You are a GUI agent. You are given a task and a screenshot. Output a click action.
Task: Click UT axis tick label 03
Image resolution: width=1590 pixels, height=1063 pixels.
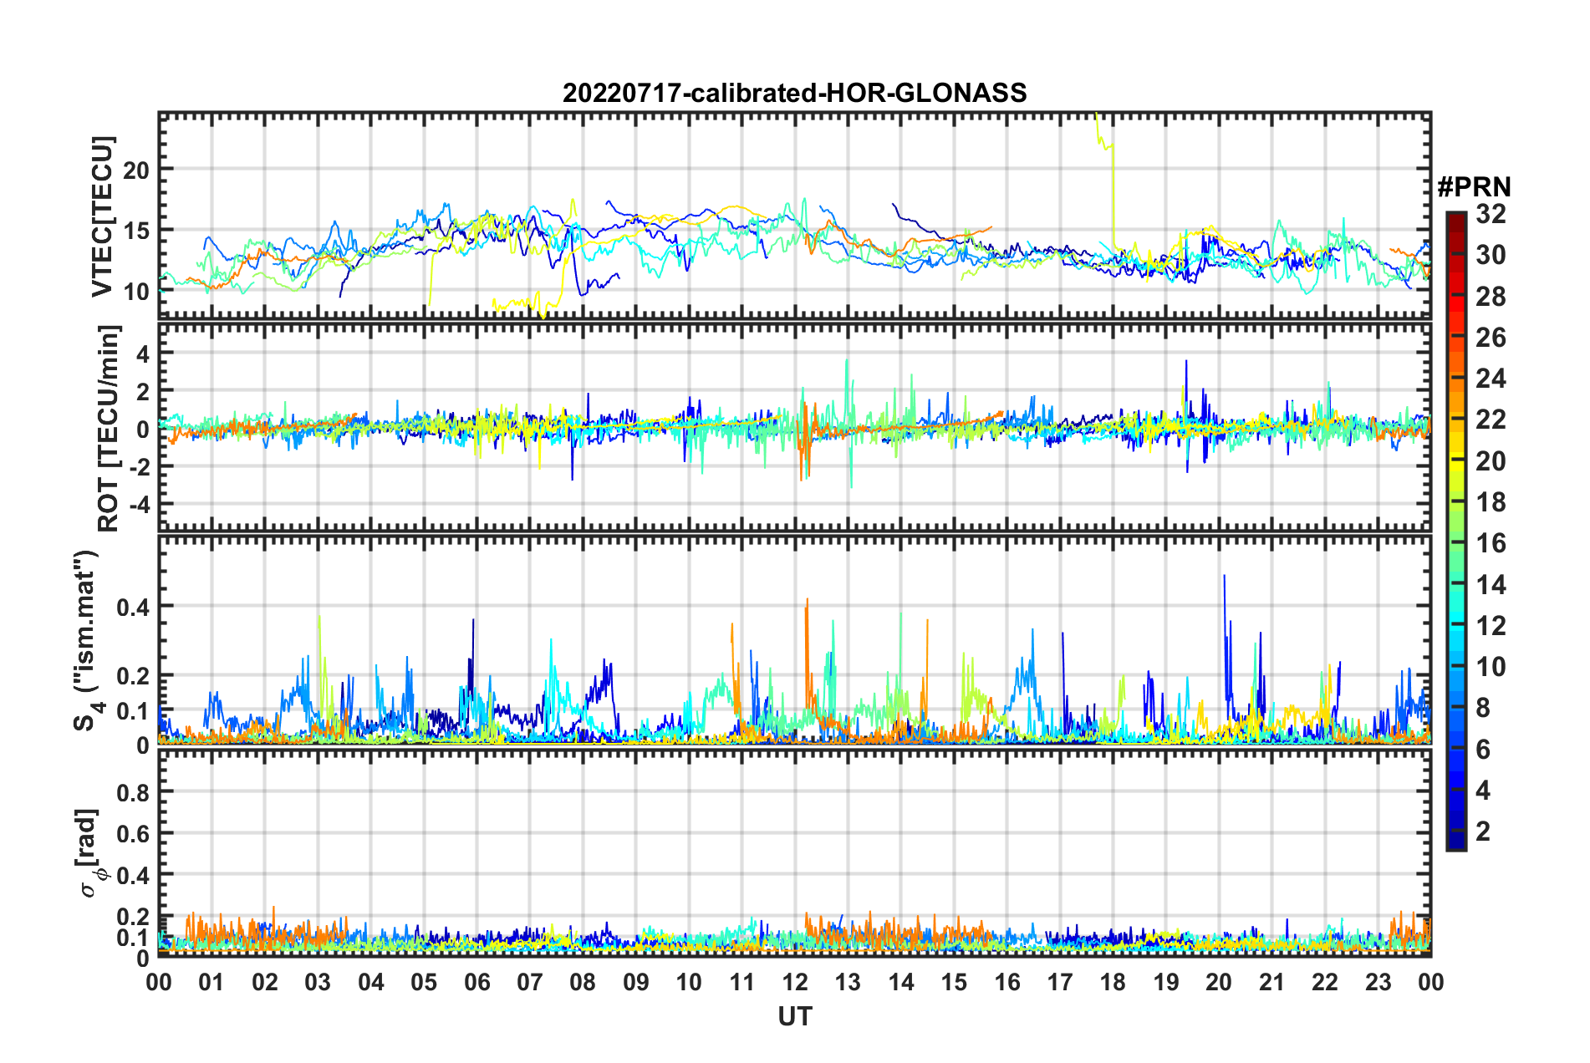[x=318, y=982]
